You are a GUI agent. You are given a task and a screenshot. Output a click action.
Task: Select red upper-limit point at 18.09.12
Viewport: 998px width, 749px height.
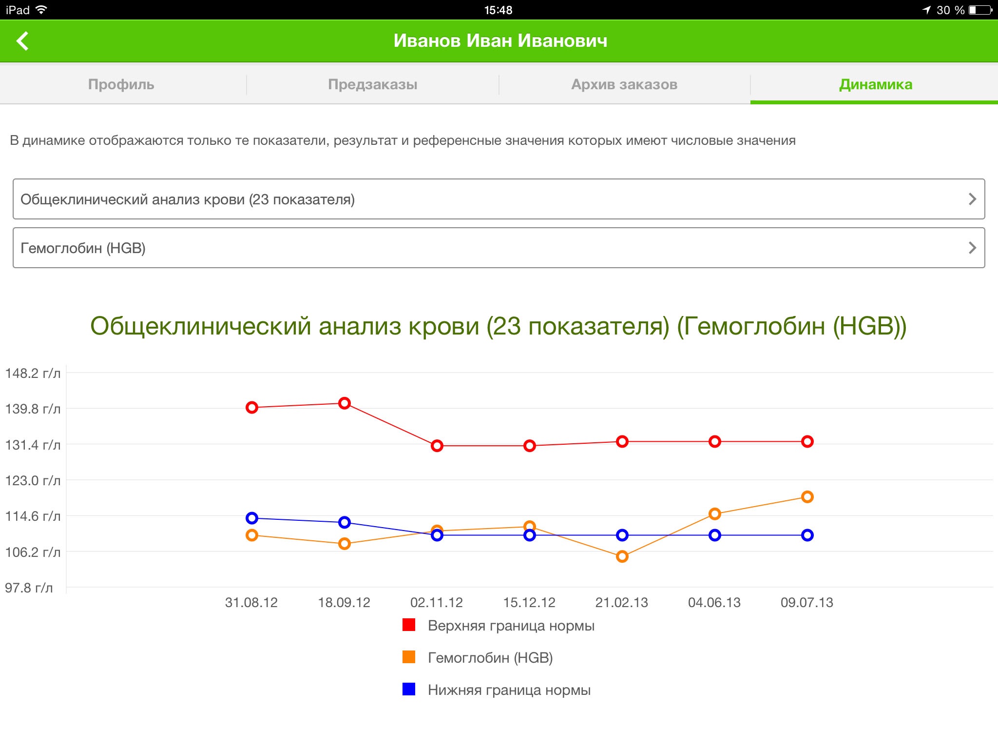click(345, 403)
